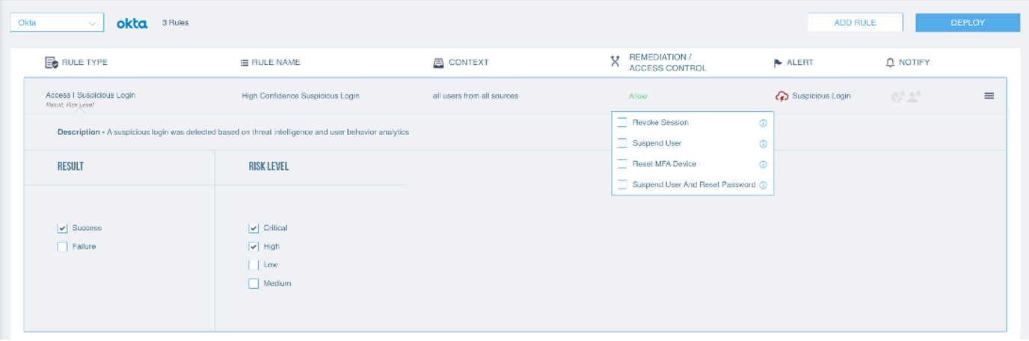Check the Reset MFA Device option
This screenshot has width=1029, height=341.
(x=622, y=164)
